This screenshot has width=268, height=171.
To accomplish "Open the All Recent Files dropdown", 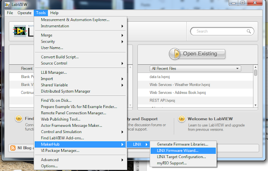I will coord(195,68).
